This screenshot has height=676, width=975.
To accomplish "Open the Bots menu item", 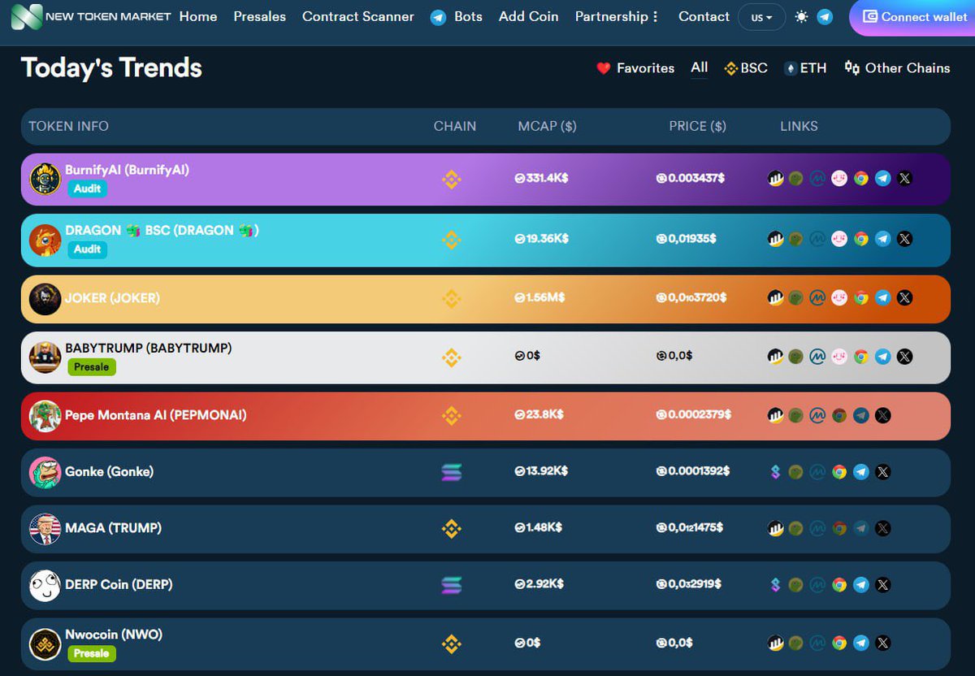I will 457,16.
